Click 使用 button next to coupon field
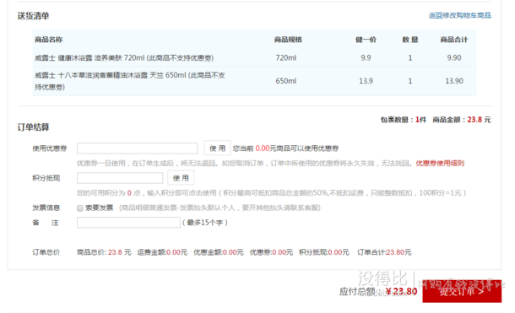The image size is (515, 313). [218, 148]
